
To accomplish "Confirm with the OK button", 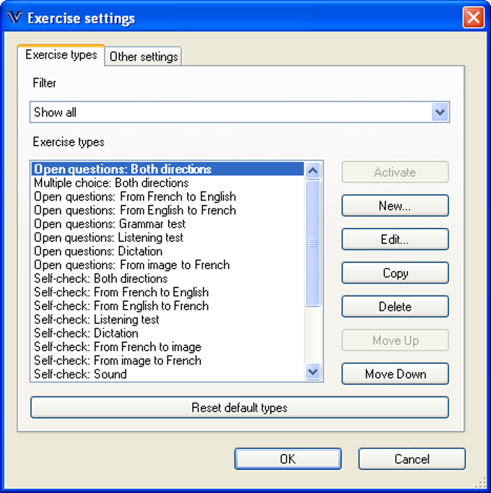I will (287, 459).
